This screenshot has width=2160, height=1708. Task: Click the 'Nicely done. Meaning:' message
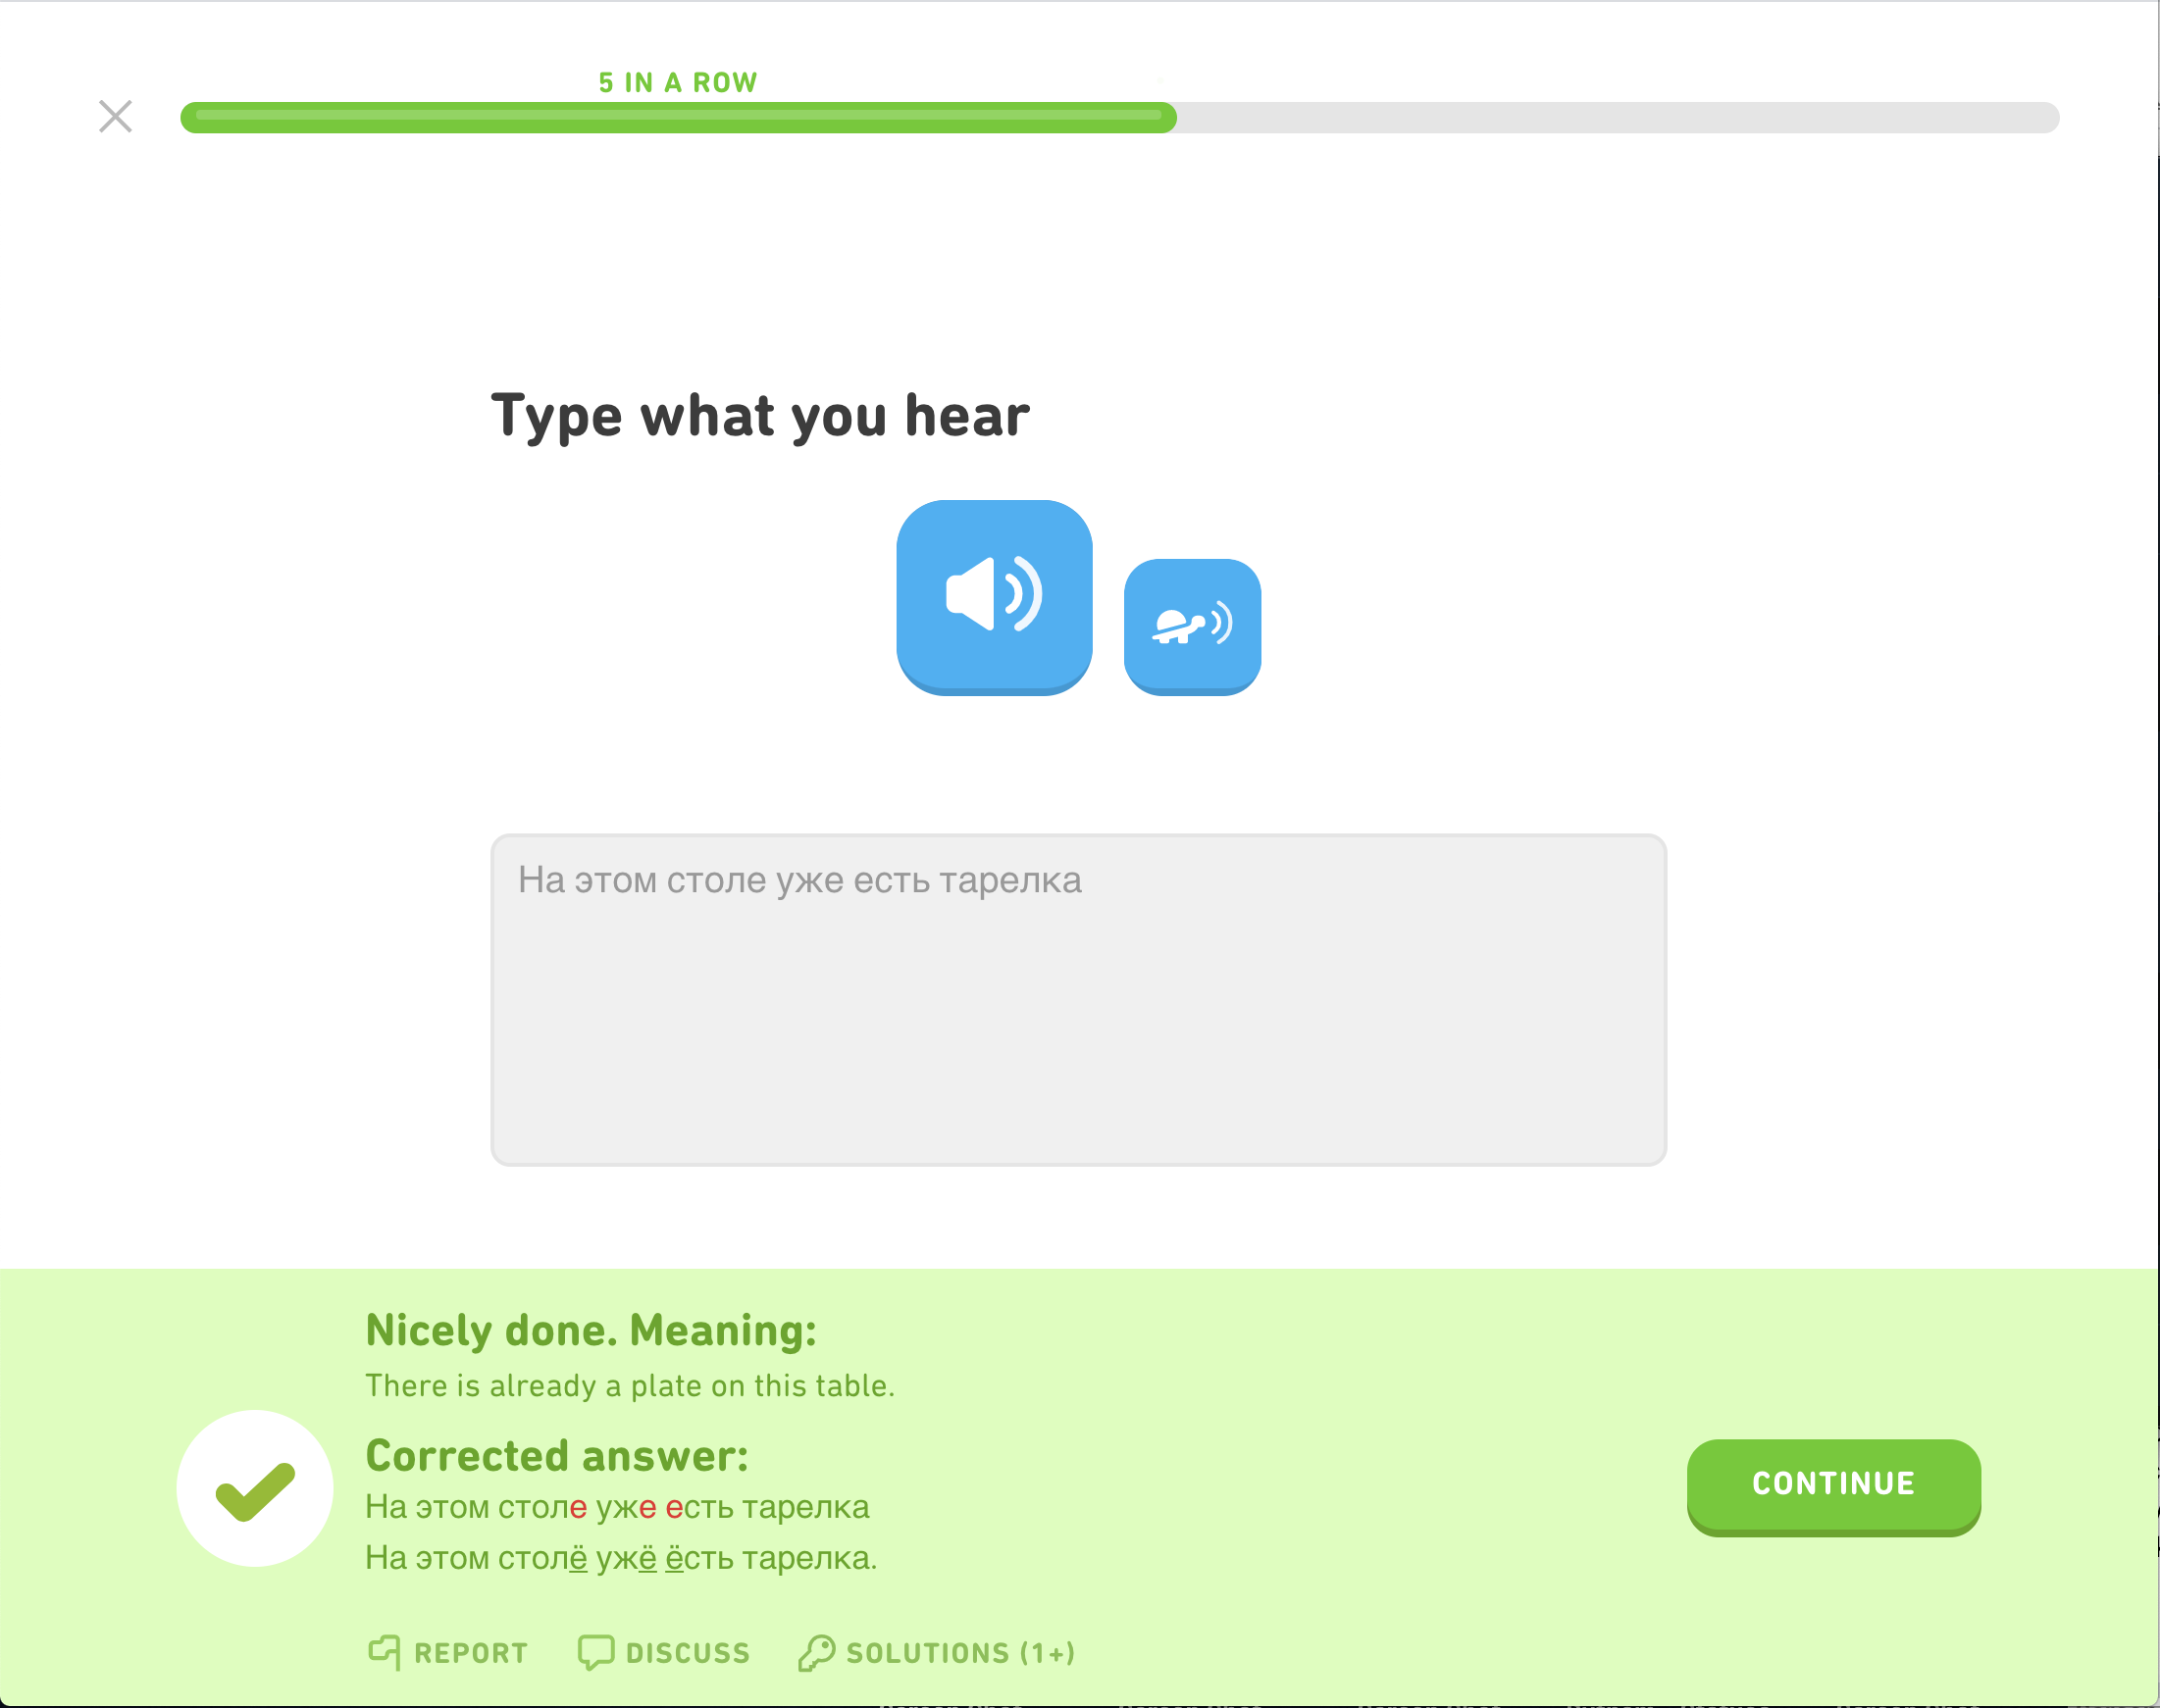[x=592, y=1329]
